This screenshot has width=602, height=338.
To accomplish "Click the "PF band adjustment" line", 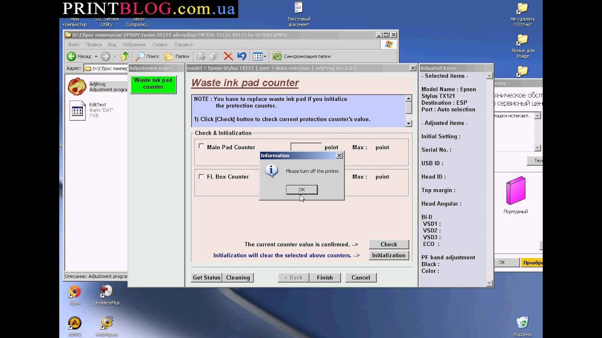I will (x=448, y=257).
